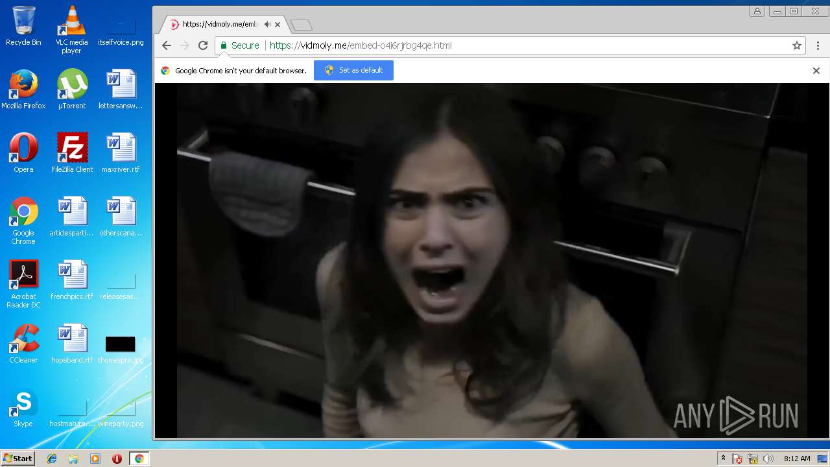Screen dimensions: 830x467
Task: Click the Show desktop button
Action: tap(824, 459)
